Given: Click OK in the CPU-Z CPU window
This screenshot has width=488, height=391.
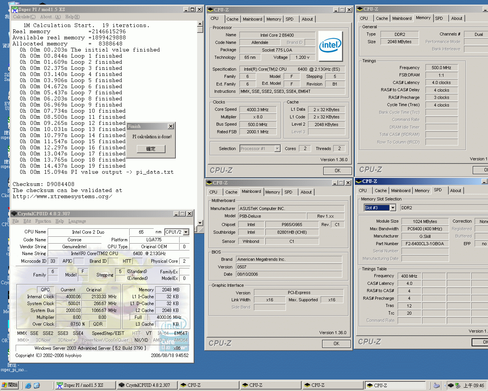Looking at the screenshot, I should [337, 171].
